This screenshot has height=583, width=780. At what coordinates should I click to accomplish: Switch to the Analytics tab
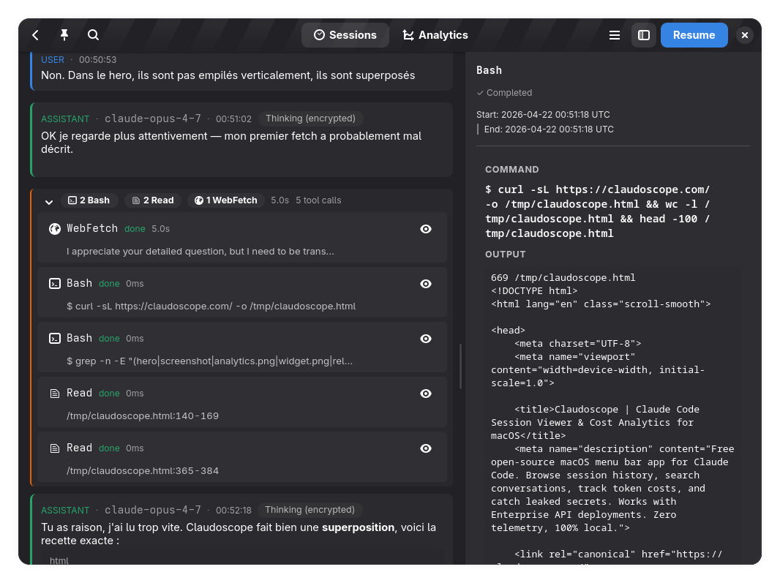click(x=435, y=35)
